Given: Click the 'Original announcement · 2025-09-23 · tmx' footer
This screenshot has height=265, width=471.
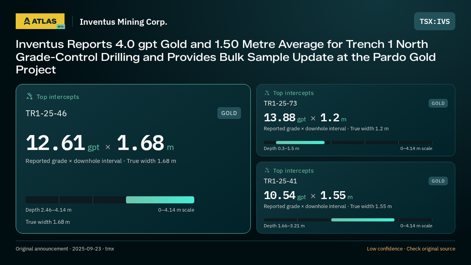Looking at the screenshot, I should (x=65, y=249).
